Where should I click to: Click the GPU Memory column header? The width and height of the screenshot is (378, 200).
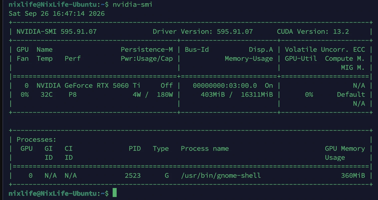pos(345,148)
